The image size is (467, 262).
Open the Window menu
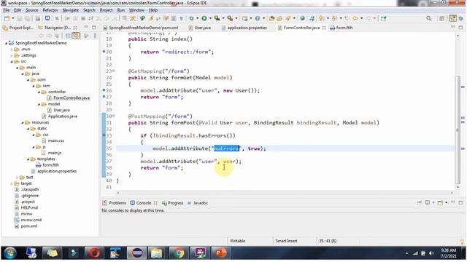(136, 10)
